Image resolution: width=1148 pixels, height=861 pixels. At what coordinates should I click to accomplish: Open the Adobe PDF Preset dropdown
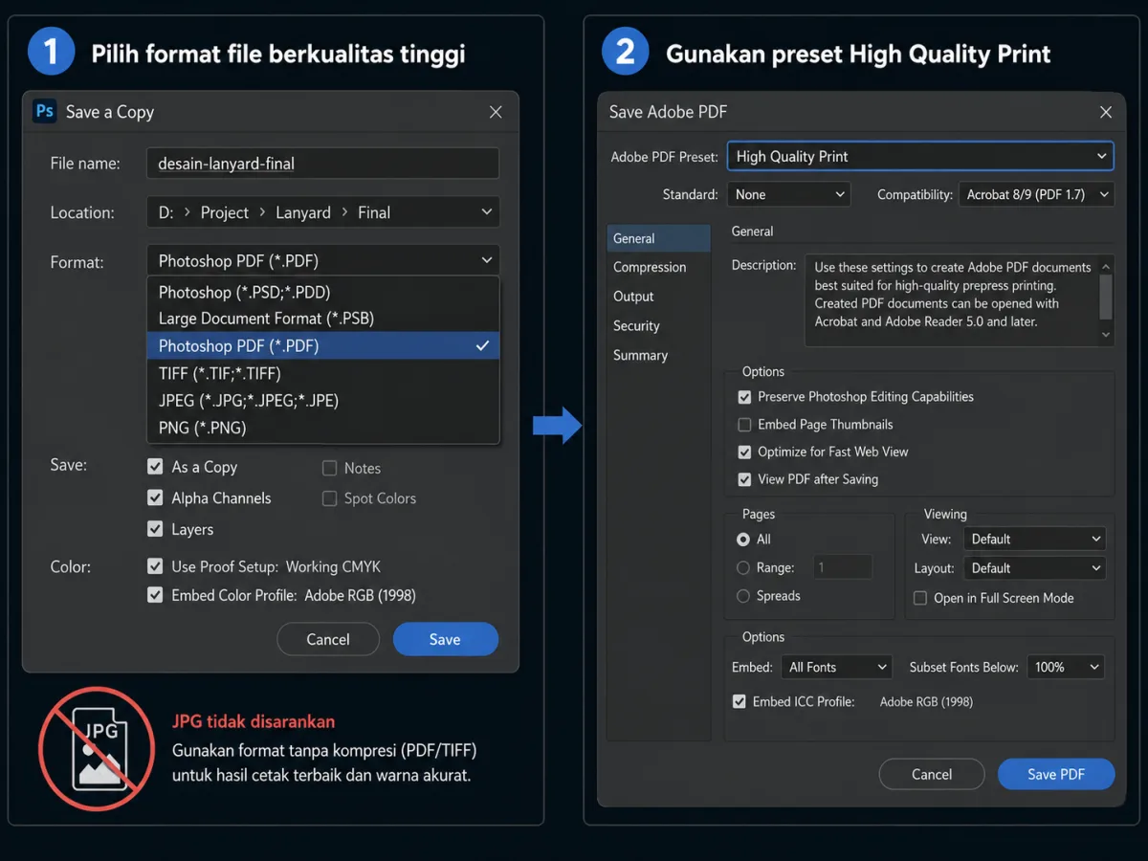coord(920,156)
